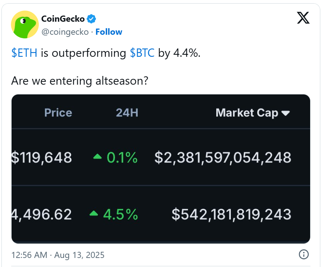Click the CoinGecko gecko avatar
The image size is (321, 267).
[x=25, y=25]
